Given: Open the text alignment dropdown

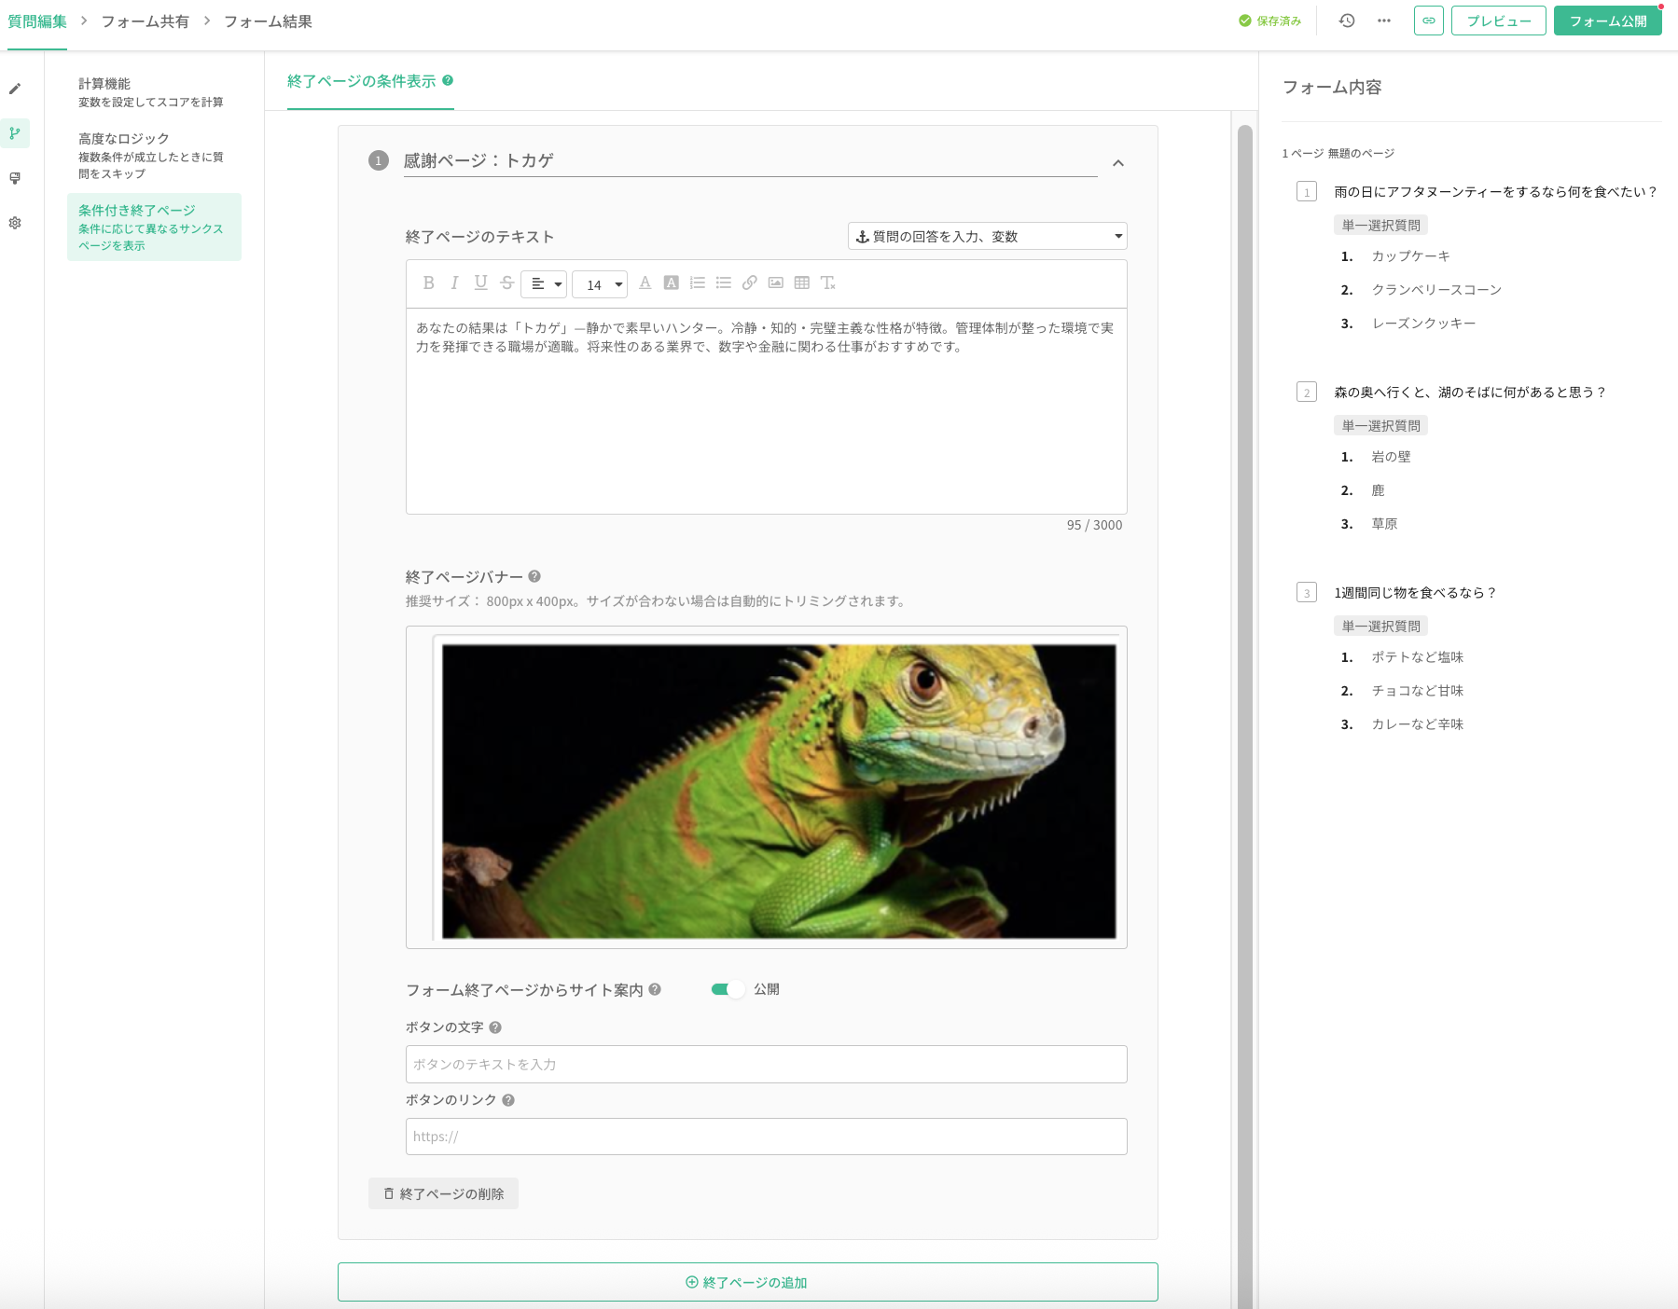Looking at the screenshot, I should click(544, 283).
